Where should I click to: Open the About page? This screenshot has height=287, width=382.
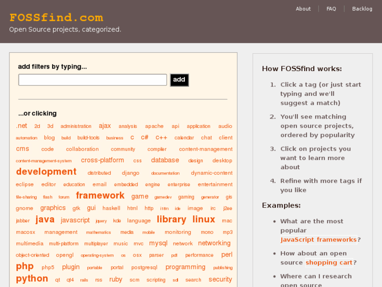(303, 9)
